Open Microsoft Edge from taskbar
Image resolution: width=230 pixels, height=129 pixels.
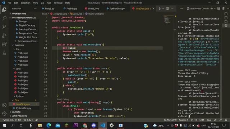pos(49,125)
